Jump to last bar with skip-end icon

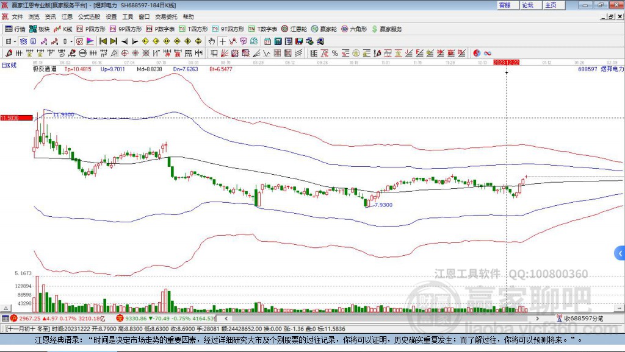tap(114, 41)
